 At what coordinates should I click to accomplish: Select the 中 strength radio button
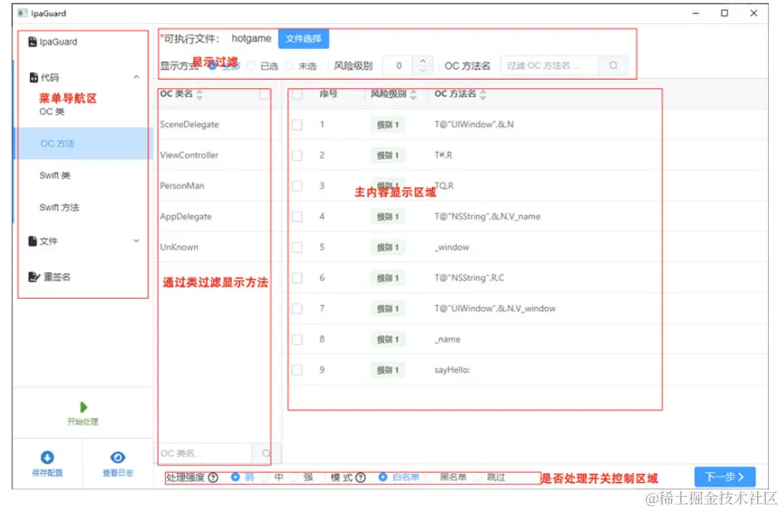[265, 477]
